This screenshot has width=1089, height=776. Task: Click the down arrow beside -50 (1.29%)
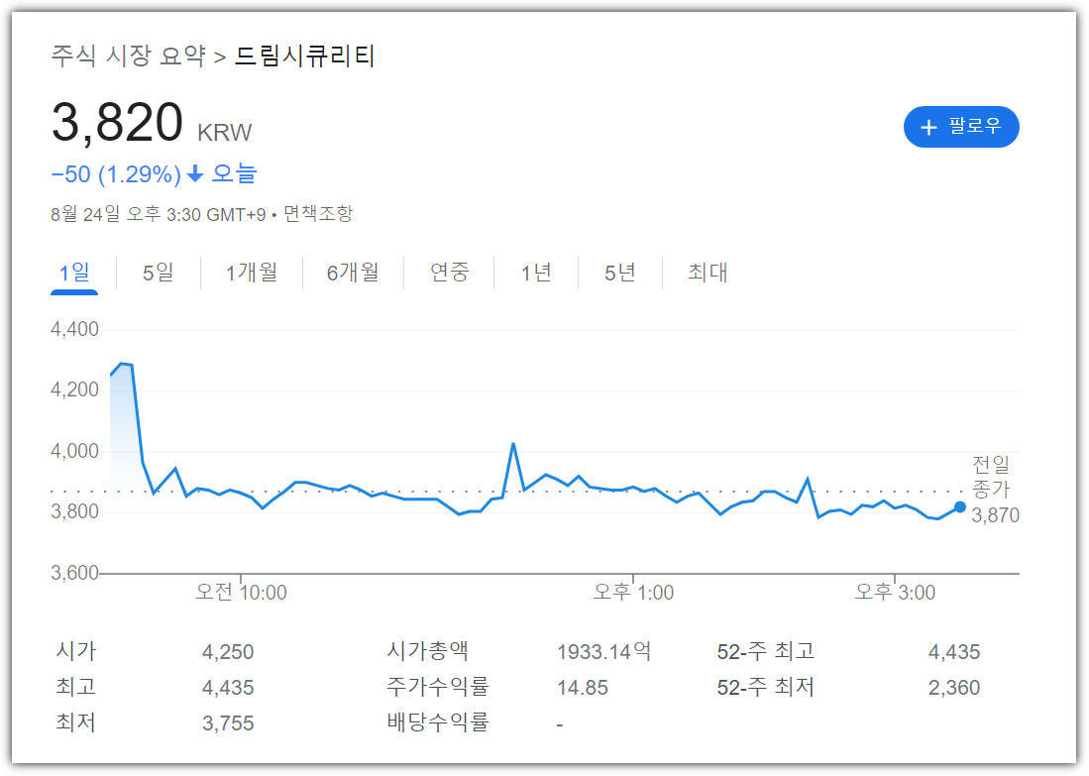[x=195, y=173]
